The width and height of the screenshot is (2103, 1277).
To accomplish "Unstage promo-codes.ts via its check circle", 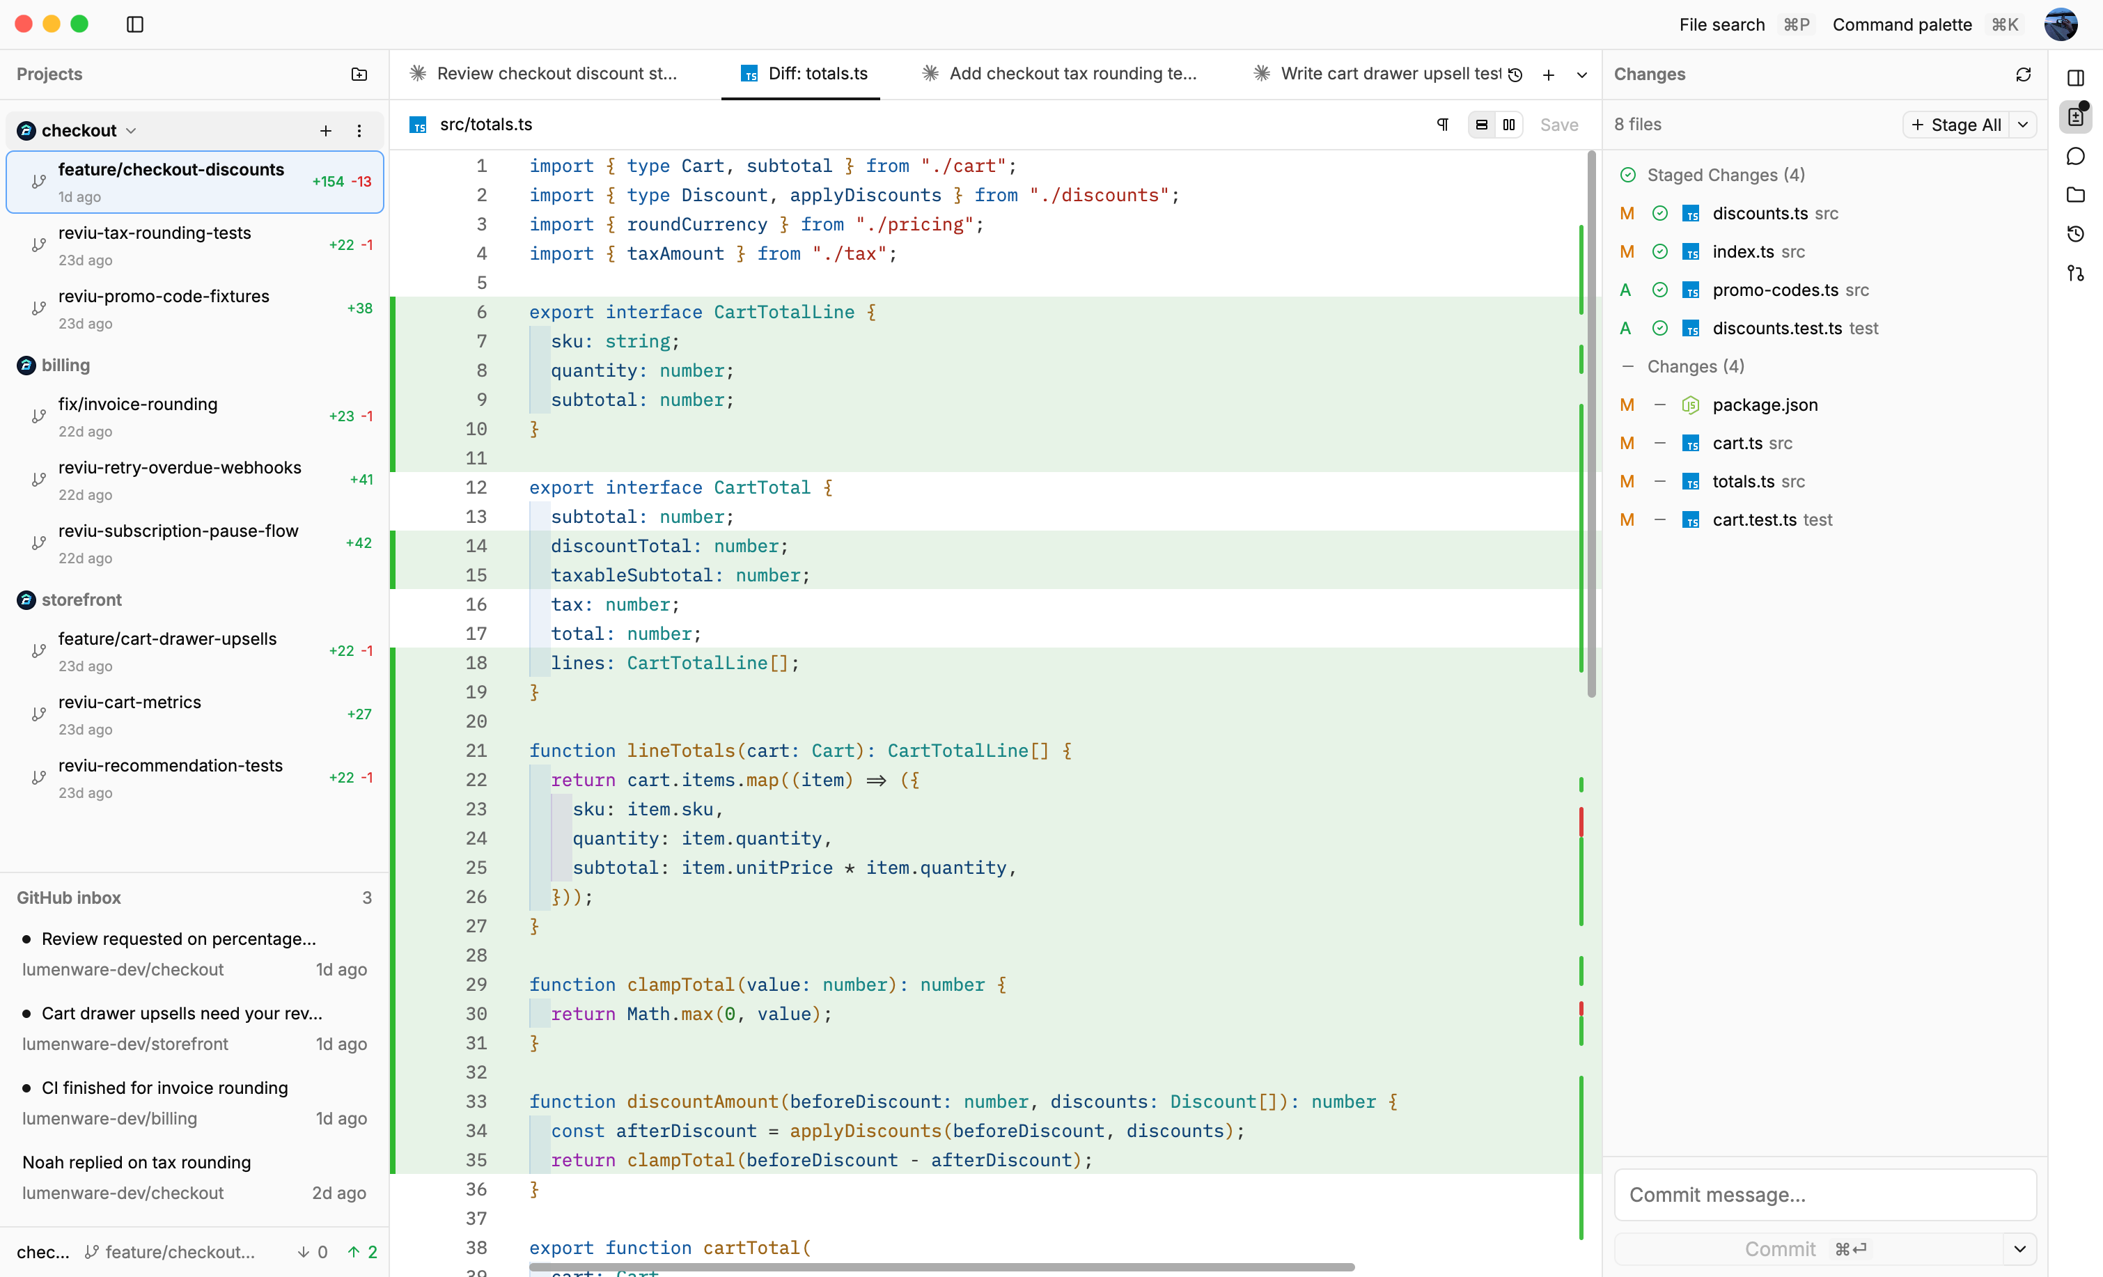I will click(x=1659, y=290).
